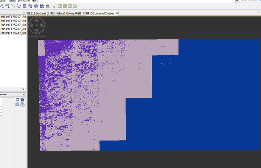The image size is (261, 168).
Task: Select the Draw Polygon tool
Action: (30, 6)
